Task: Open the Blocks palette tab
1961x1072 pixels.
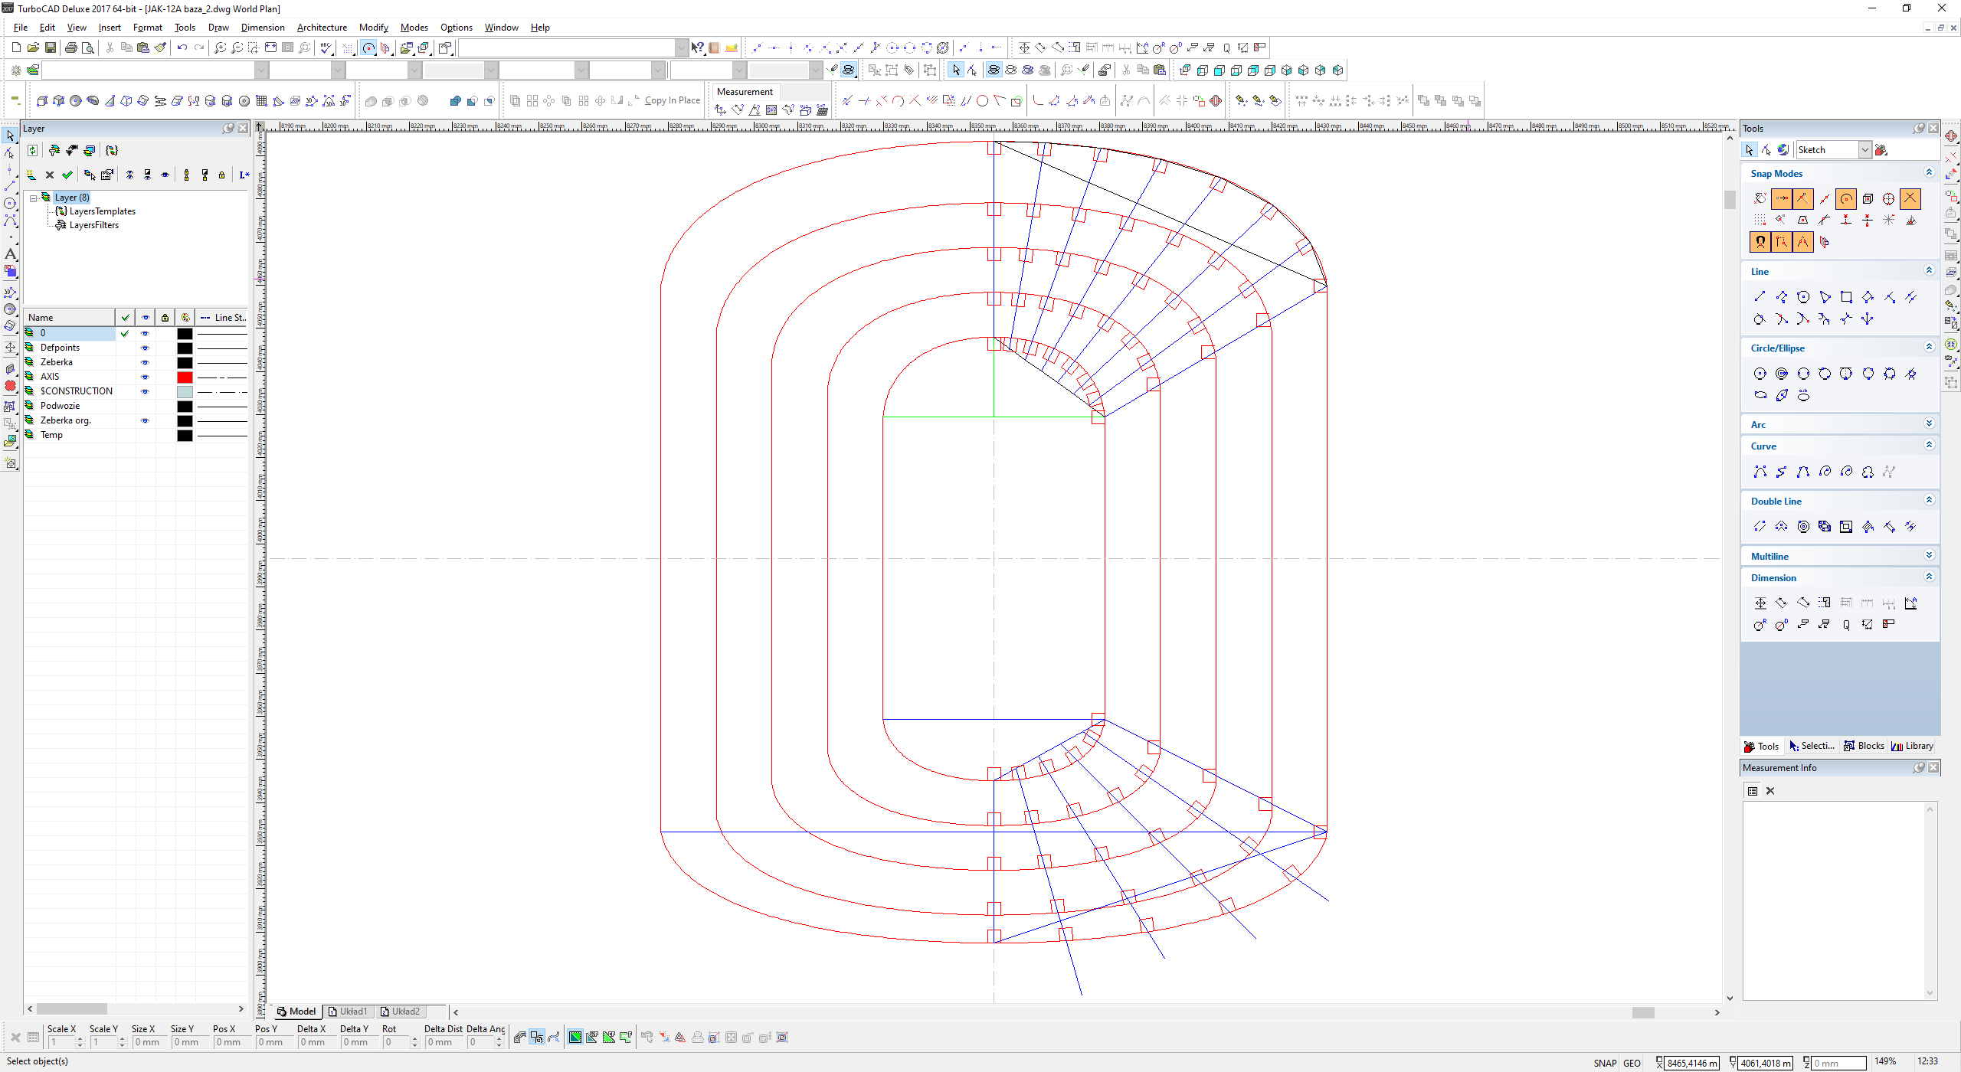Action: (x=1864, y=746)
